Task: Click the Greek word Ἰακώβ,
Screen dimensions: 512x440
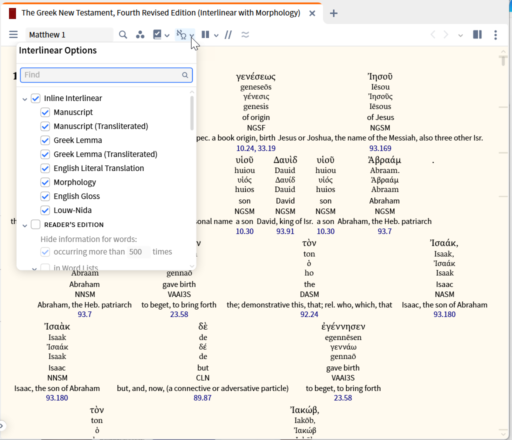Action: coord(304,410)
